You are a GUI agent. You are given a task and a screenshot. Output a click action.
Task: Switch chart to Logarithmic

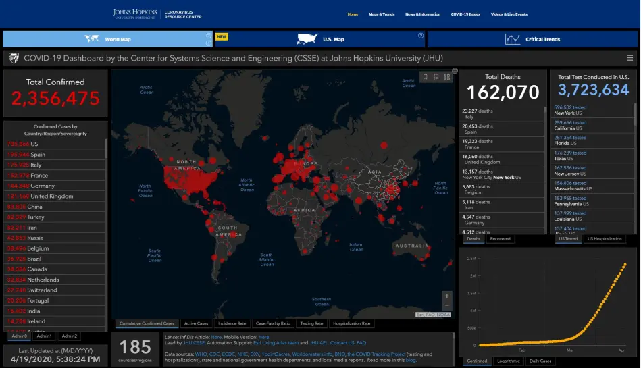click(508, 361)
